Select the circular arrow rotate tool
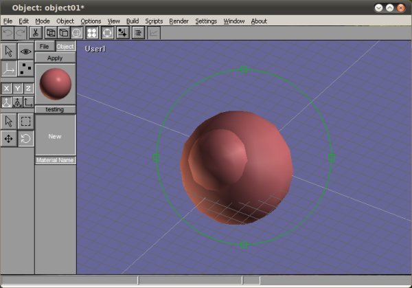The width and height of the screenshot is (412, 288). click(25, 139)
